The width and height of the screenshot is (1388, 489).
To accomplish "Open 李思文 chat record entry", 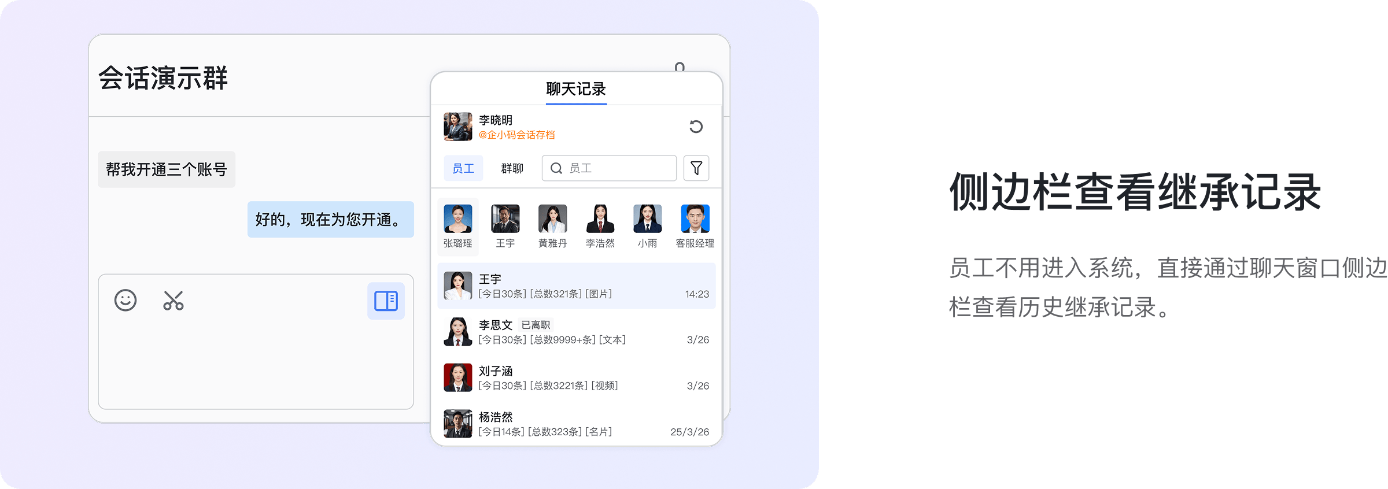I will coord(576,332).
